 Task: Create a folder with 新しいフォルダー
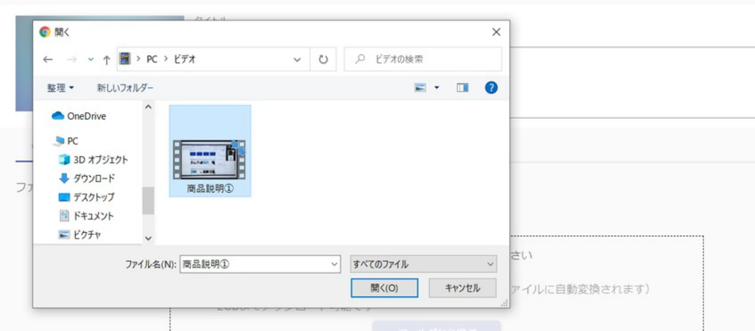(125, 88)
